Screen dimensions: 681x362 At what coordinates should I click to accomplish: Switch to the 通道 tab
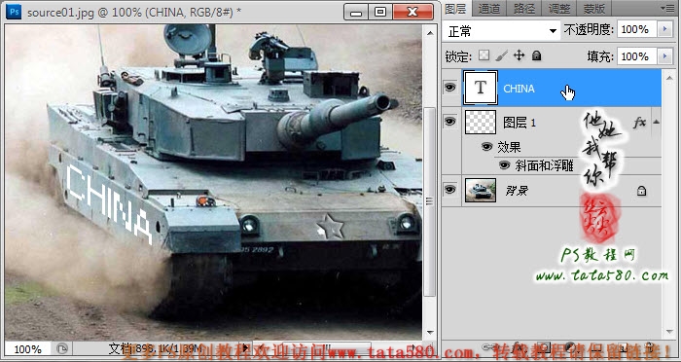[x=489, y=8]
